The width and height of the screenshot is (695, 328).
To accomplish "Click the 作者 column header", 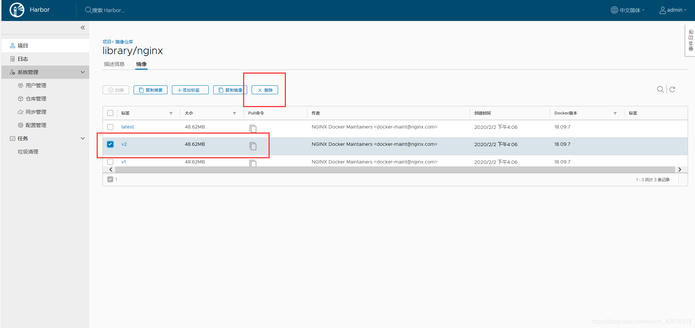I will point(316,113).
